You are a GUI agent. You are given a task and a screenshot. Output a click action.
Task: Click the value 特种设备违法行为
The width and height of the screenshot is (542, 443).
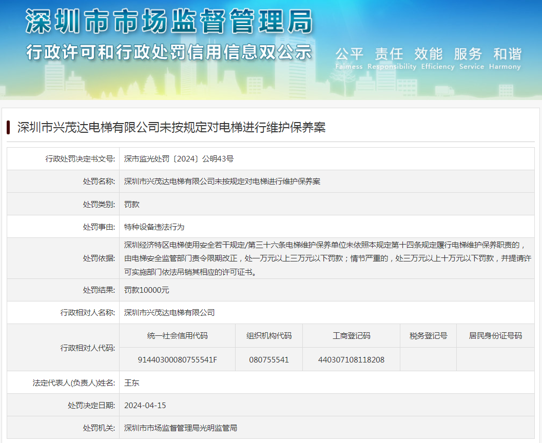coord(154,227)
